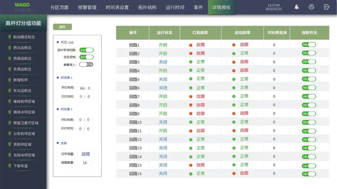Click location pin icon beside 维修机坪区域
The height and width of the screenshot is (189, 337).
click(x=10, y=101)
